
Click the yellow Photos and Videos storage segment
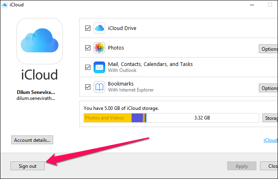[108, 118]
